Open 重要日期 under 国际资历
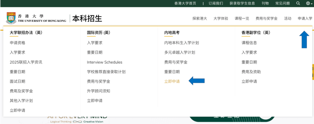The width and height of the screenshot is (314, 124). 95,52
